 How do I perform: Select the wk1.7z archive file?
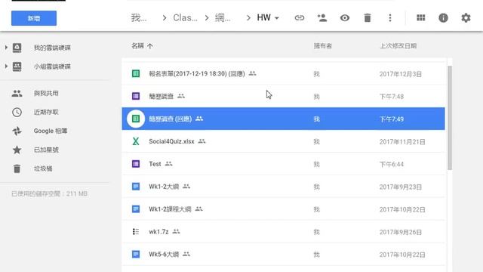(x=284, y=232)
